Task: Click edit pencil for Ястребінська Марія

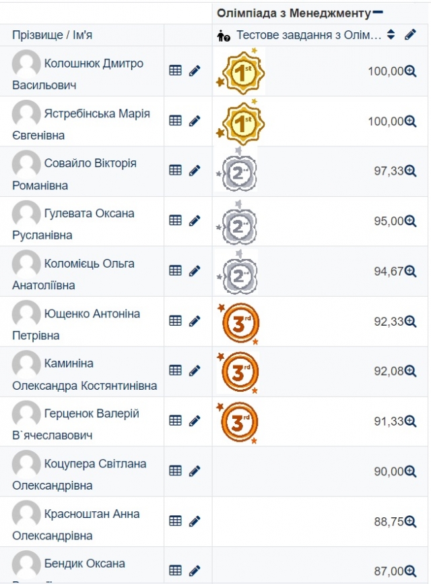Action: (x=195, y=121)
